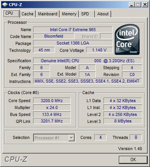Image resolution: width=150 pixels, height=167 pixels.
Task: Open the About tab
Action: coord(103,14)
